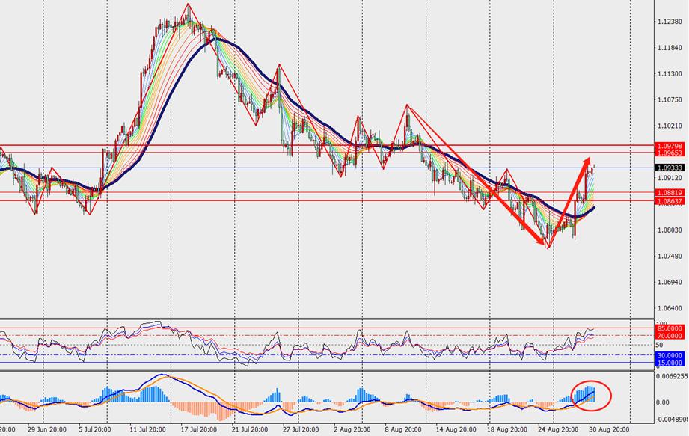Click the 1.12380 price axis value
This screenshot has width=689, height=436.
pos(670,22)
